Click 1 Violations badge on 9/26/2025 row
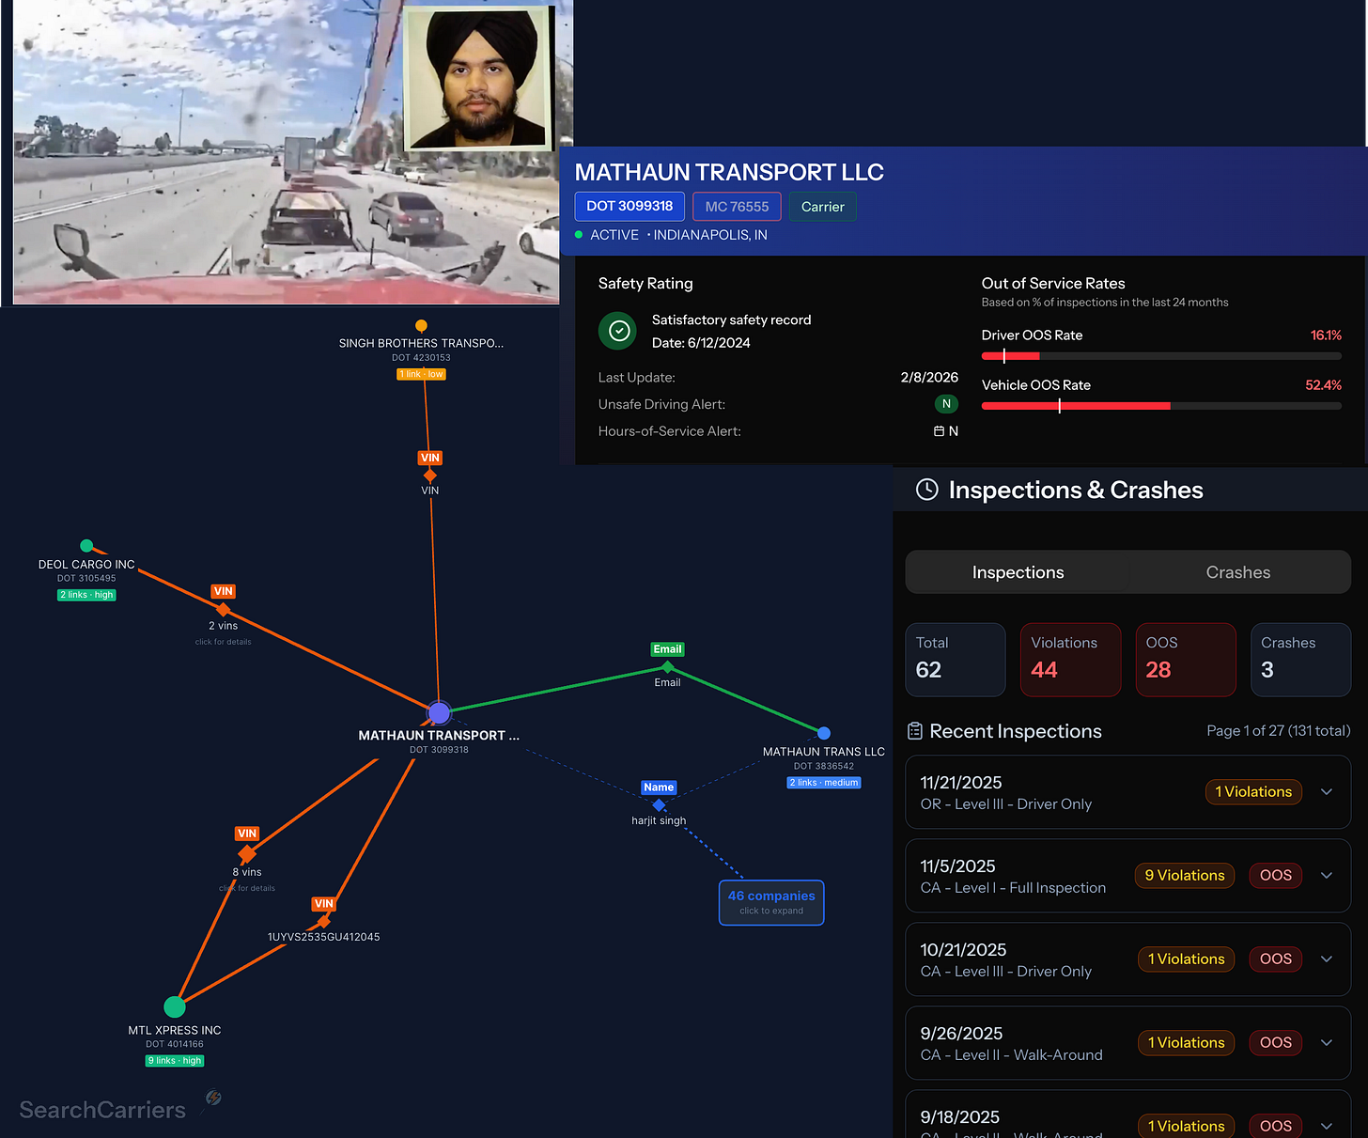The image size is (1368, 1138). click(x=1186, y=1042)
